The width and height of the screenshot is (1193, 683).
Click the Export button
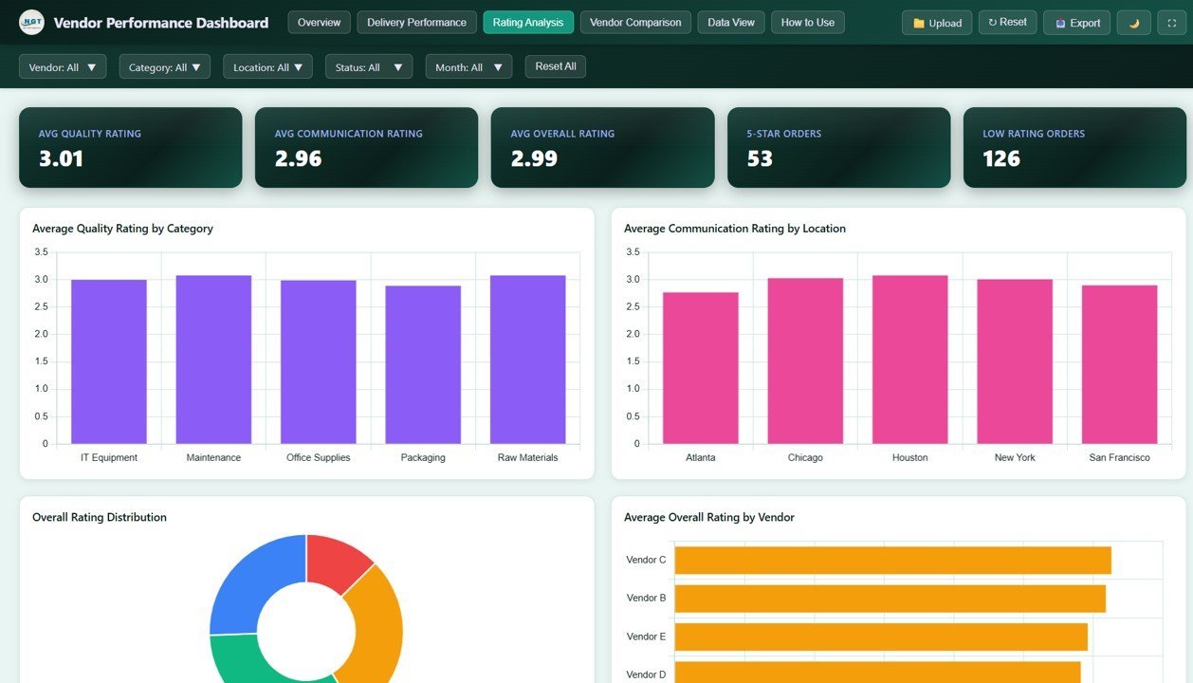coord(1076,22)
